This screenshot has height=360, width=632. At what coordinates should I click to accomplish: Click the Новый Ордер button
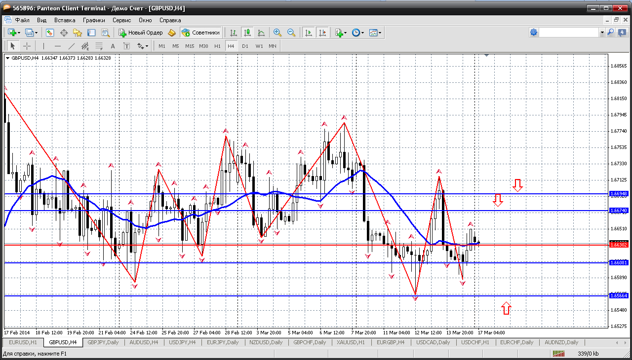pos(141,33)
